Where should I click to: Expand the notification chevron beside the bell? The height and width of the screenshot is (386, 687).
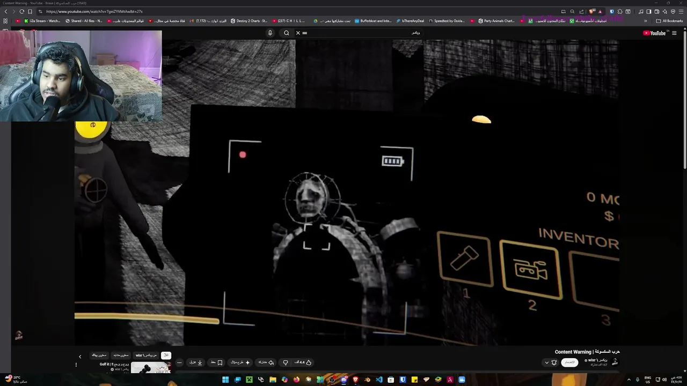547,362
